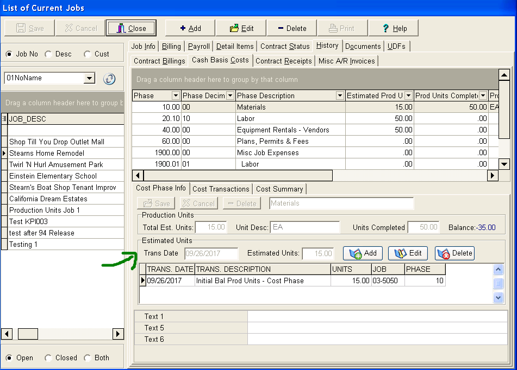Click the Add button with the plus icon on the top toolbar

[x=190, y=28]
